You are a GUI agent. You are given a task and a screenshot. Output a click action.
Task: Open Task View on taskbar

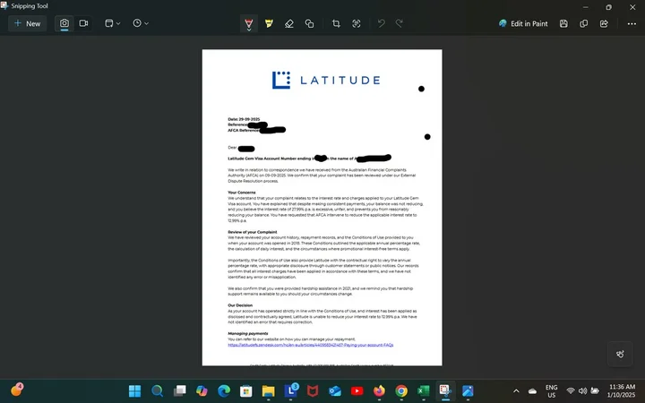pos(179,390)
